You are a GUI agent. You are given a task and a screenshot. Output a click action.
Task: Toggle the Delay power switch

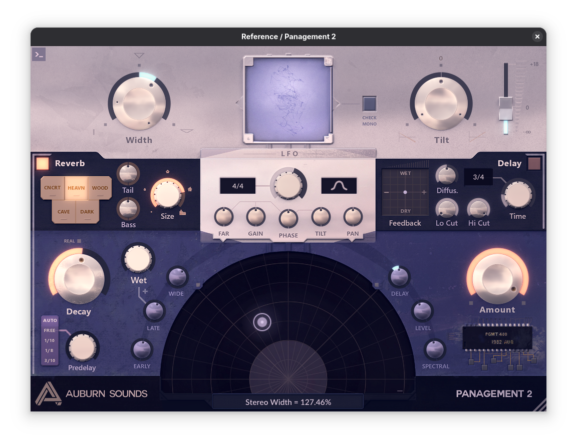[534, 164]
